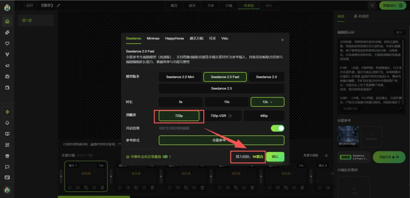Screen dimensions: 410x198
Task: Click the branch/workflow icon in sidebar
Action: pyautogui.click(x=7, y=55)
